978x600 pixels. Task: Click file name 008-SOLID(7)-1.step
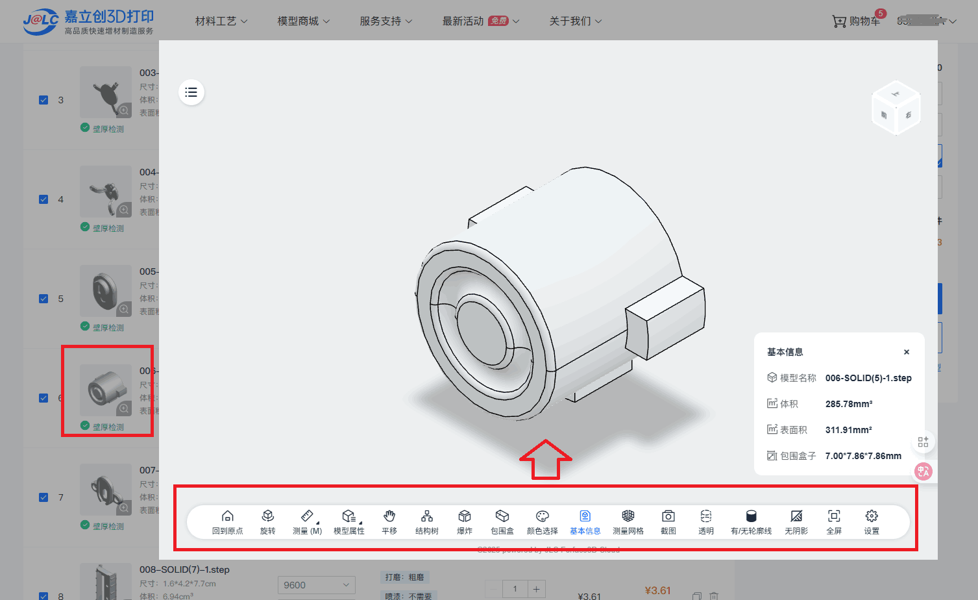click(184, 569)
